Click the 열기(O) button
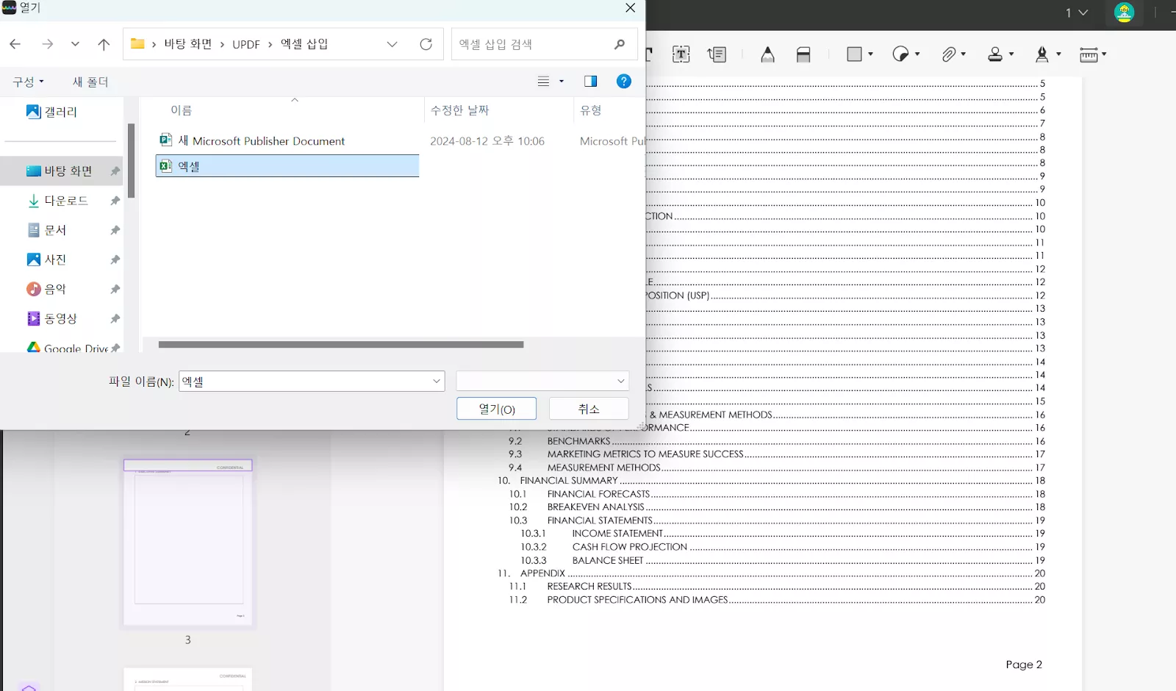Image resolution: width=1176 pixels, height=691 pixels. pos(496,409)
